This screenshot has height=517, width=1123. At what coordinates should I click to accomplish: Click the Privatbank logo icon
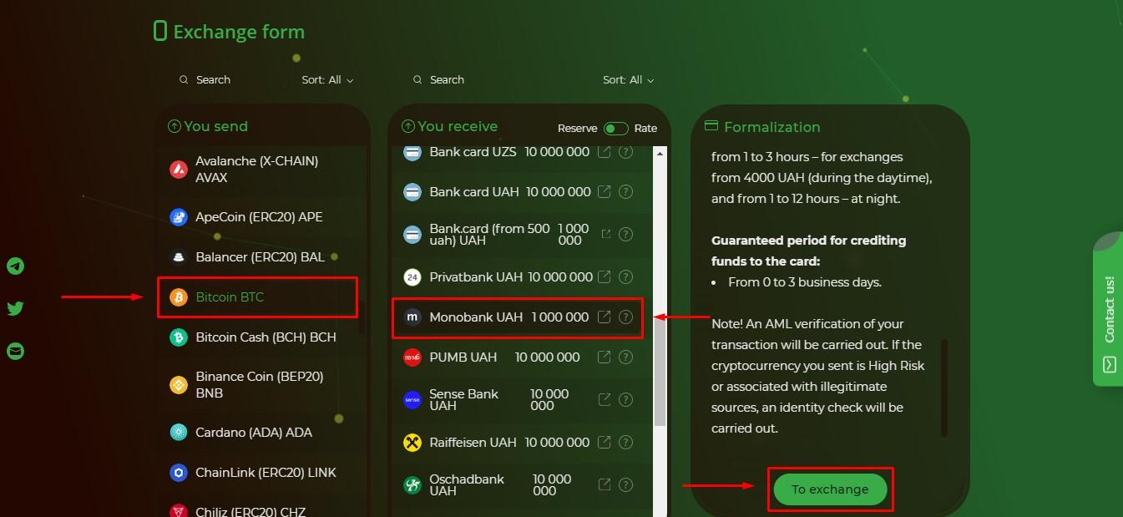[x=412, y=277]
